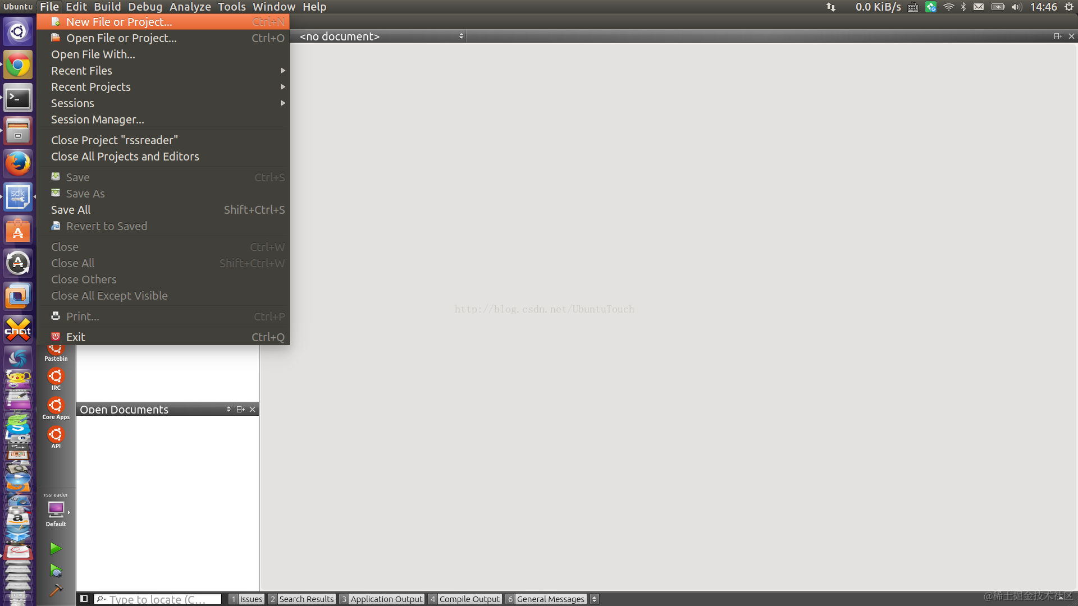Viewport: 1078px width, 606px height.
Task: Show the Application Output pane
Action: click(381, 599)
